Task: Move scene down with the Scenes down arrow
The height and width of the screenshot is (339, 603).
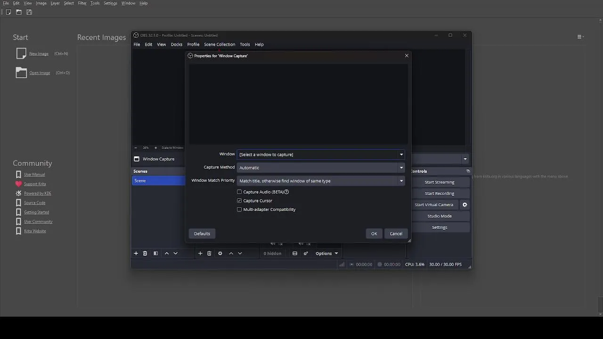Action: [175, 253]
